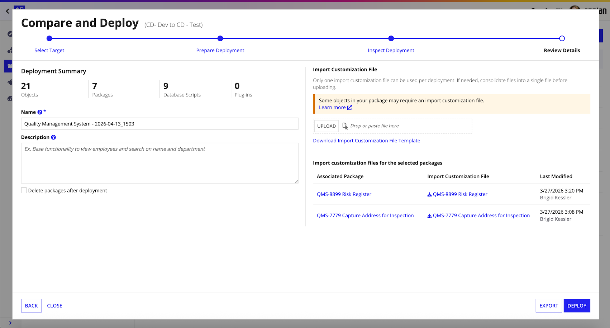Go to the Inspect Deployment step

point(391,51)
